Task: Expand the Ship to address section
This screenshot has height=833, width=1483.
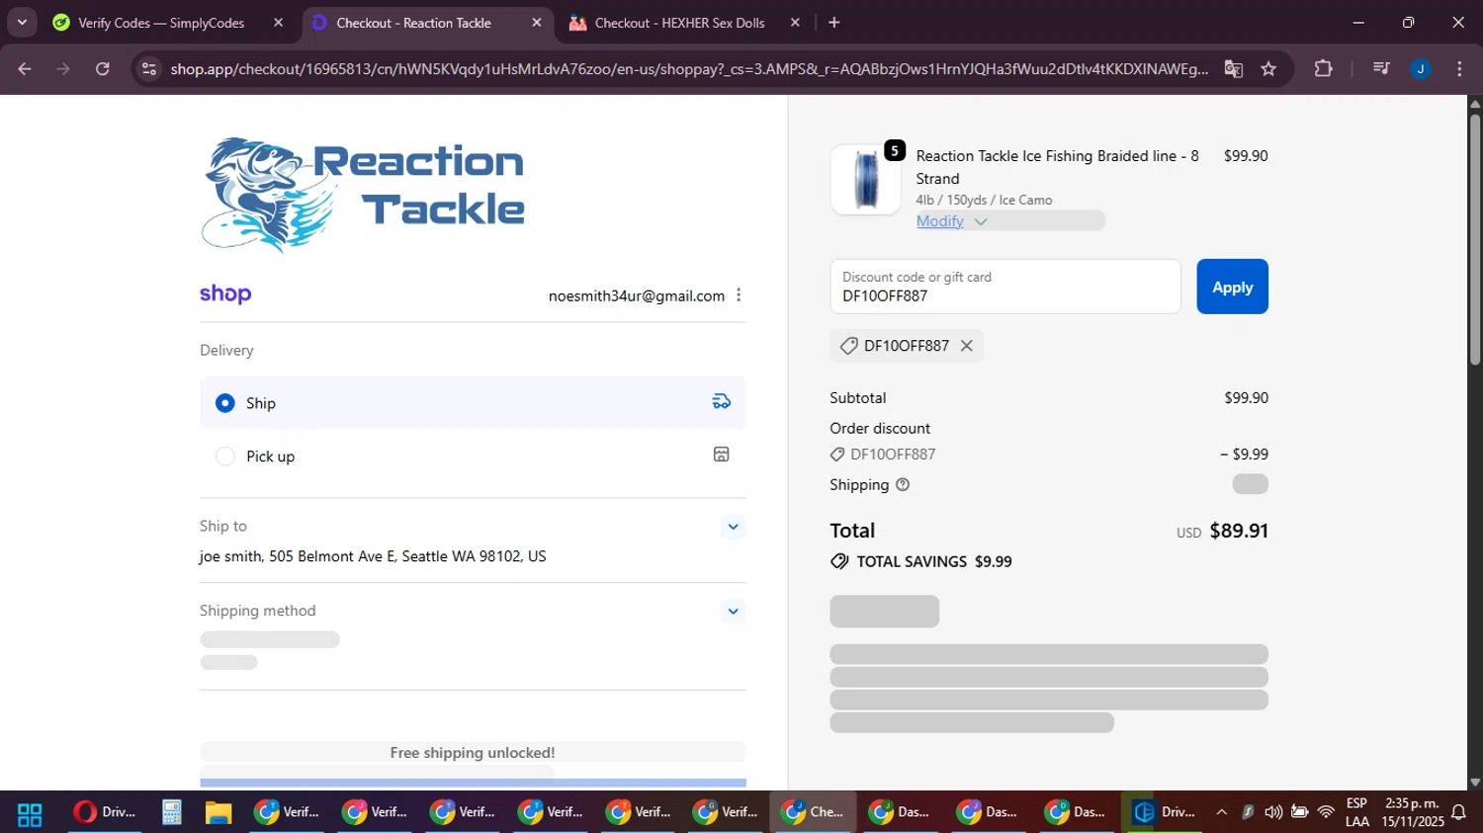Action: tap(733, 527)
